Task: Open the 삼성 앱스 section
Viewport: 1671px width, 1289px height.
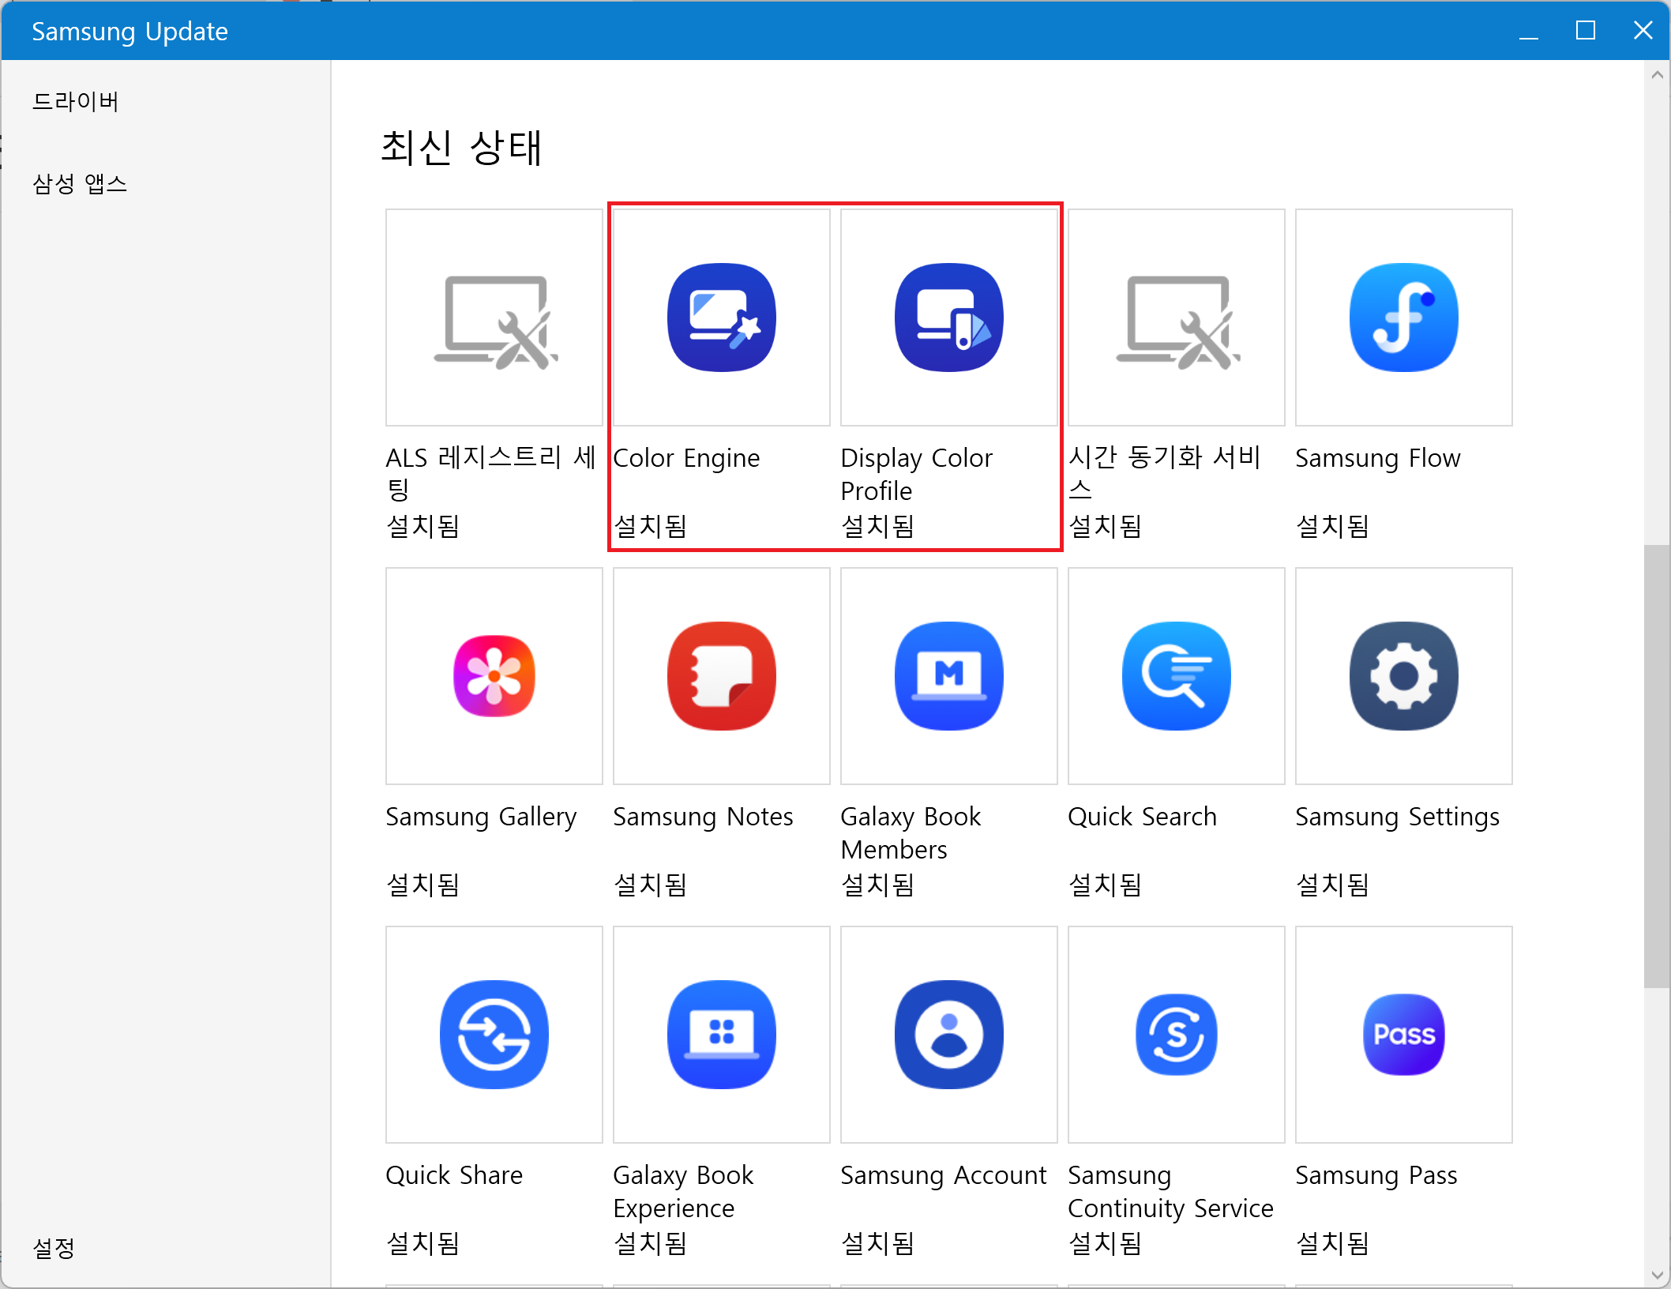Action: [80, 184]
